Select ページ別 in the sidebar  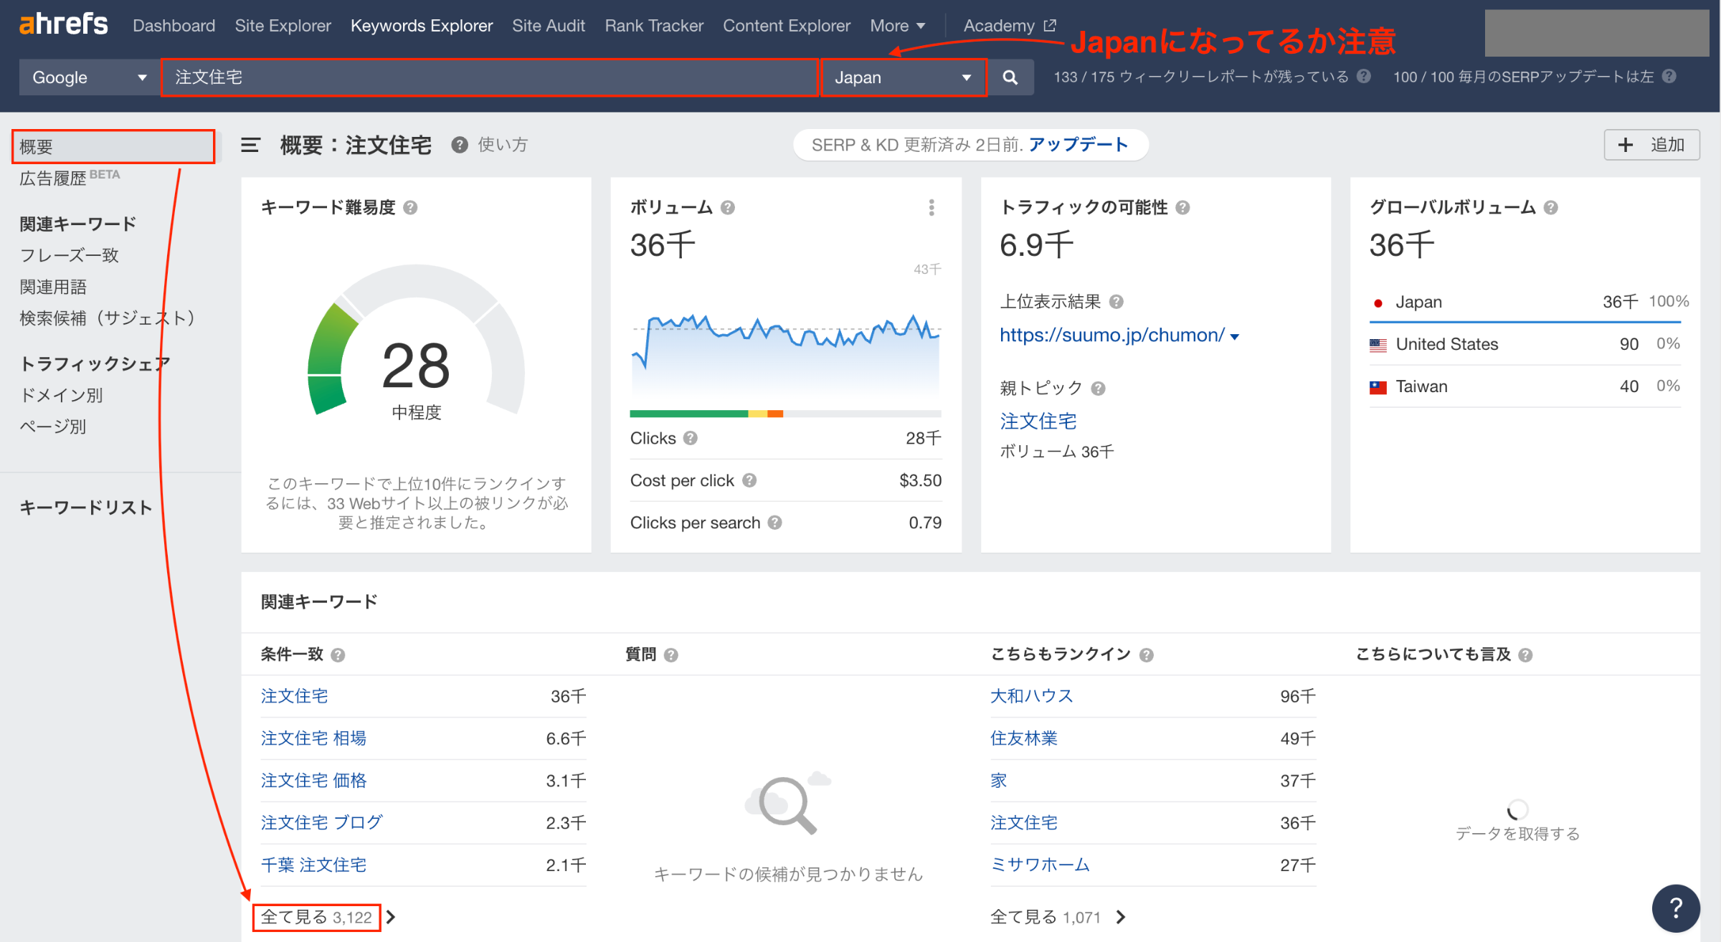point(53,427)
